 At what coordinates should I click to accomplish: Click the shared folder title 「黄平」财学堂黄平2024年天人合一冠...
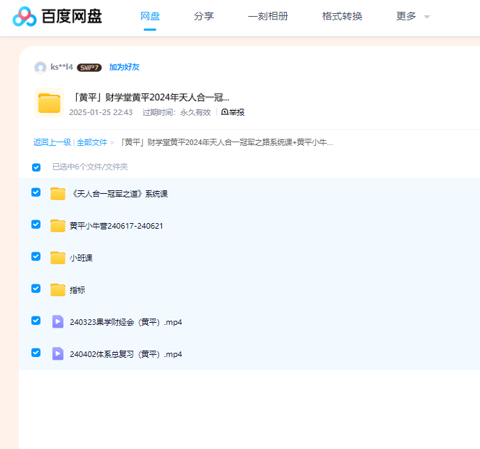point(150,98)
